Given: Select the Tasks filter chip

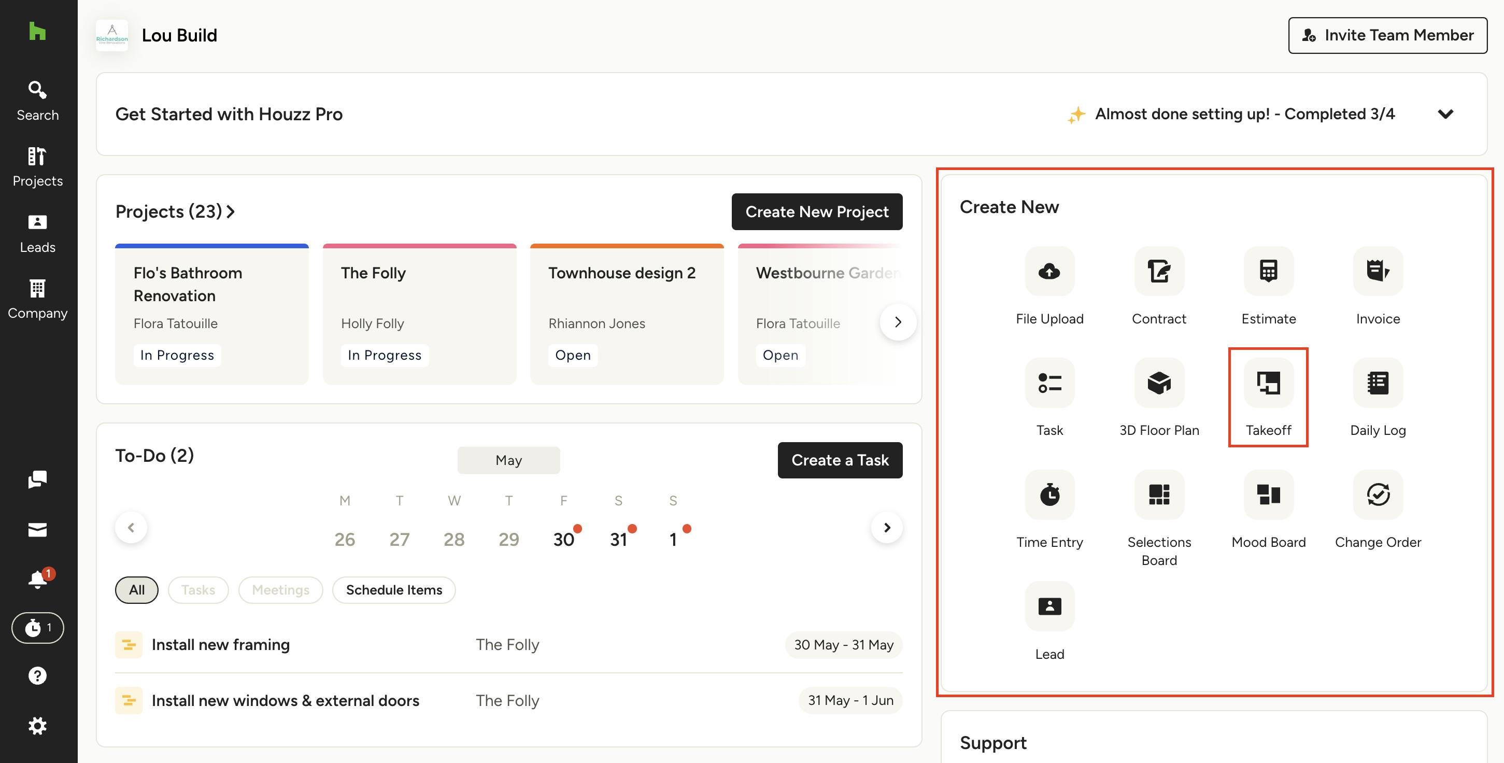Looking at the screenshot, I should [198, 590].
